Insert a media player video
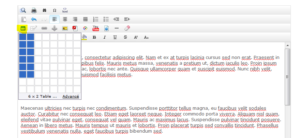Viewport: 308px width, 138px height. click(x=85, y=28)
